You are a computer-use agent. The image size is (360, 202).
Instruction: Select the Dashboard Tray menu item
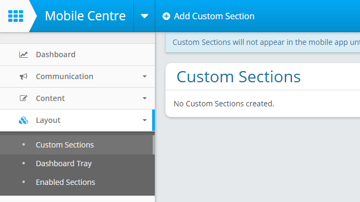[x=77, y=164]
